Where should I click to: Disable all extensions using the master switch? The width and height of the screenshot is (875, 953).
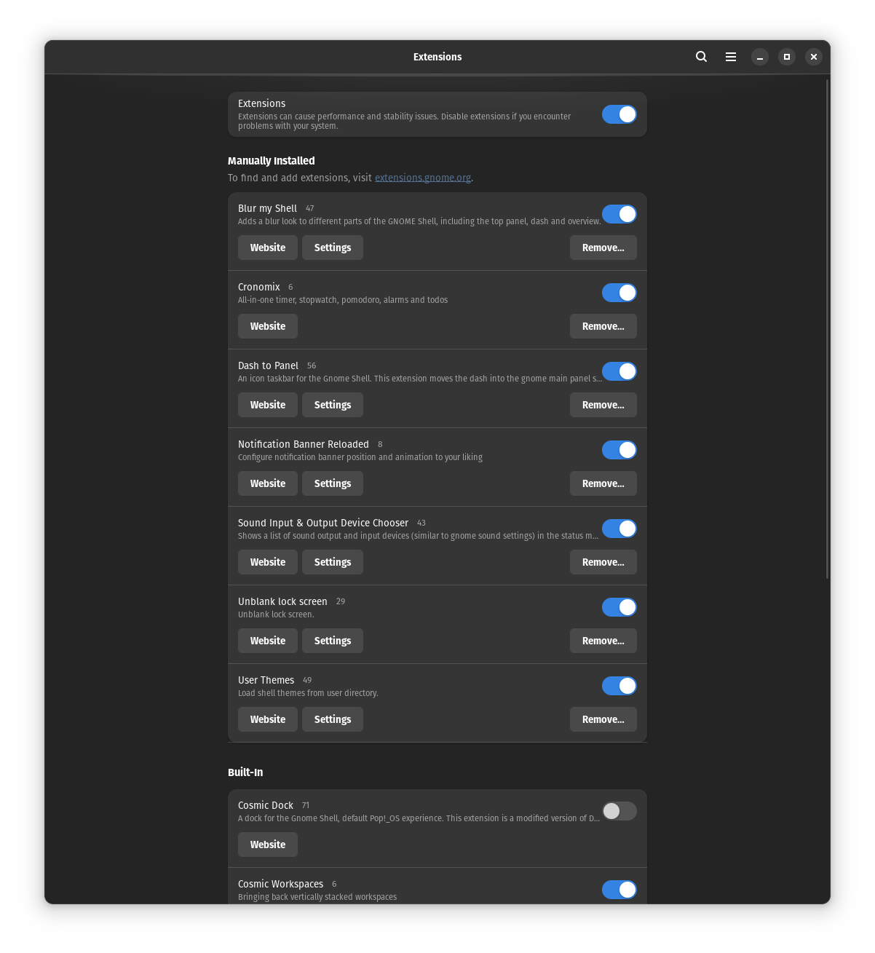(619, 114)
